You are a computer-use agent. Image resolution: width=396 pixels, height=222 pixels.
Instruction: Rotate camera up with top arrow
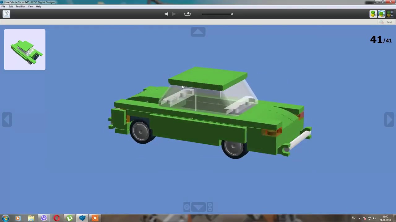pos(198,32)
